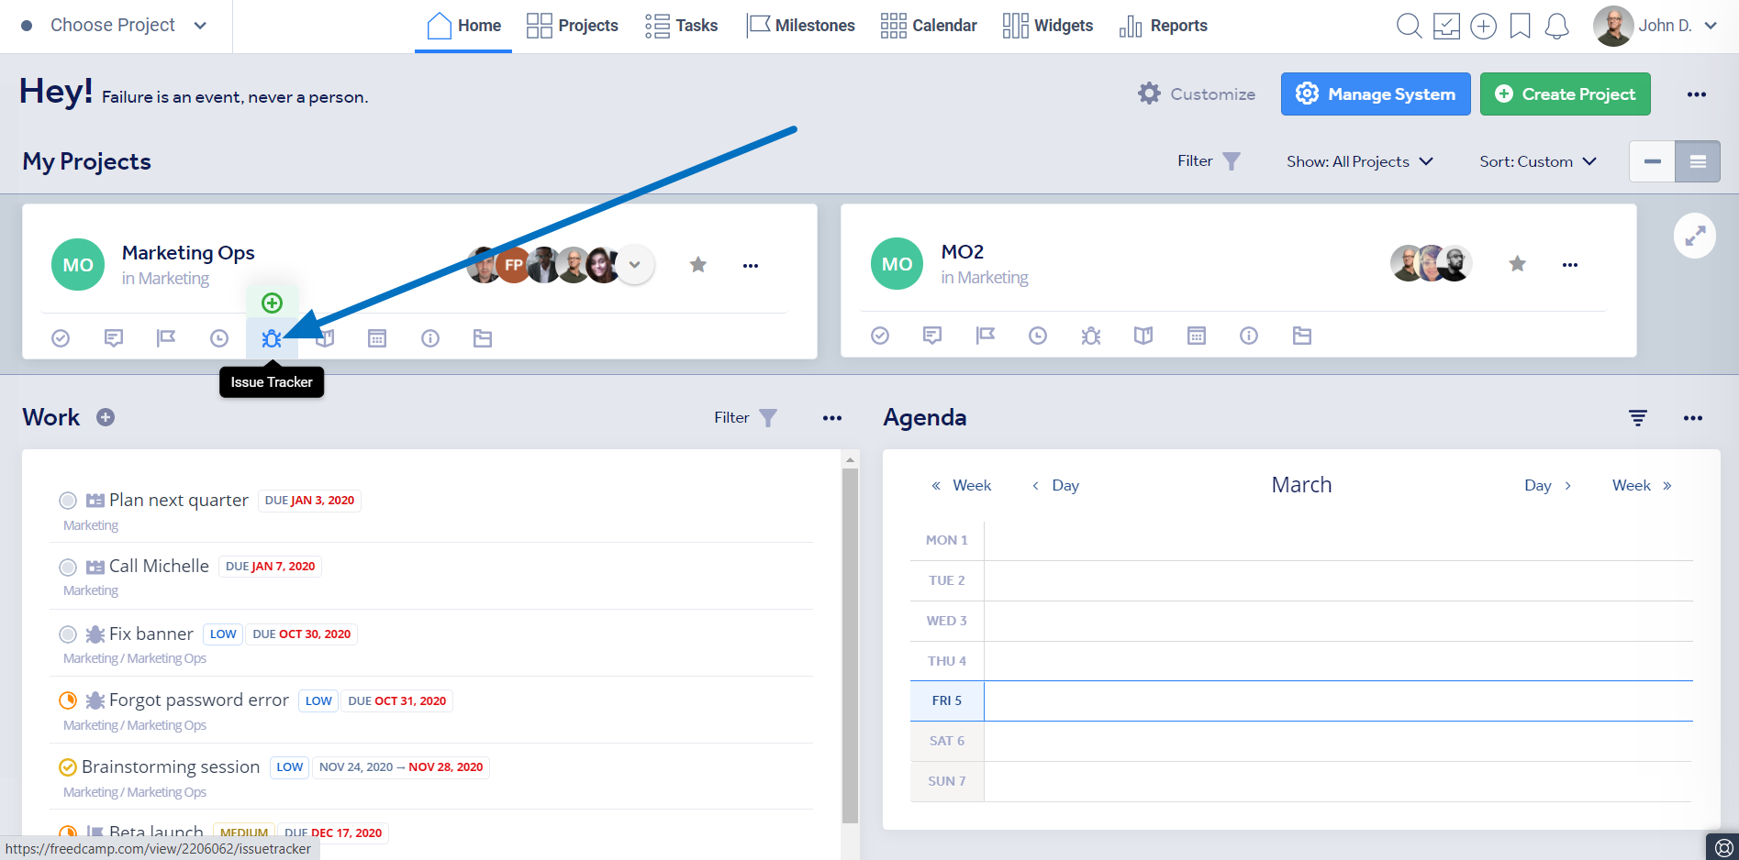Click the Create Project button
Screen dimensions: 1739x860
click(1565, 94)
